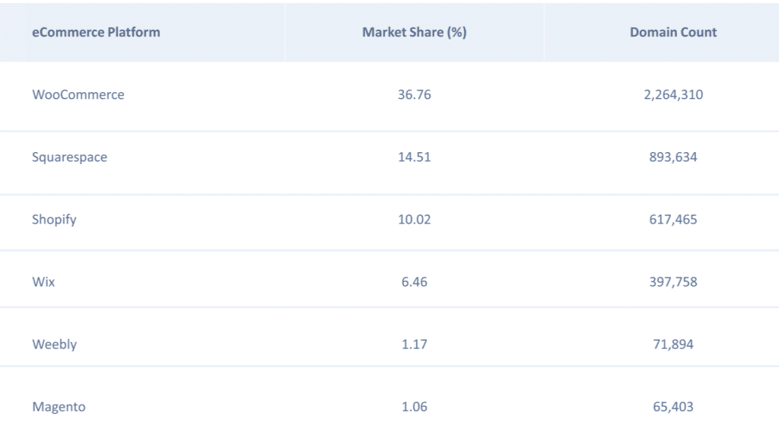Click the eCommerce Platform column header
Image resolution: width=779 pixels, height=438 pixels.
[x=96, y=32]
